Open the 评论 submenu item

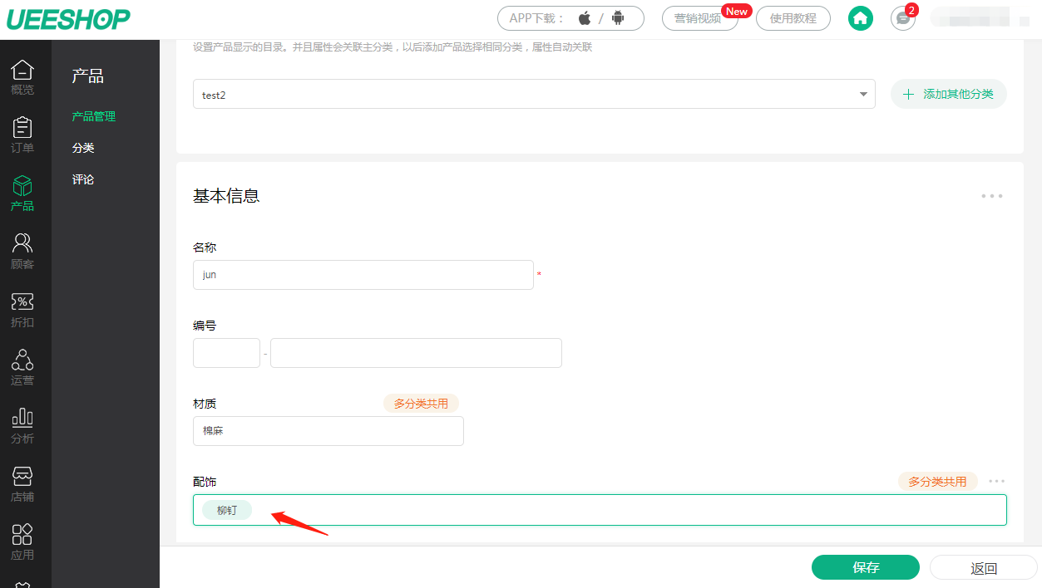pyautogui.click(x=83, y=179)
